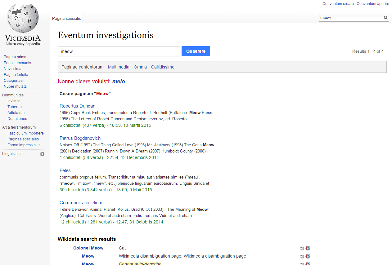
Task: Click the gear icon in Colonel Meow row
Action: pos(308,248)
